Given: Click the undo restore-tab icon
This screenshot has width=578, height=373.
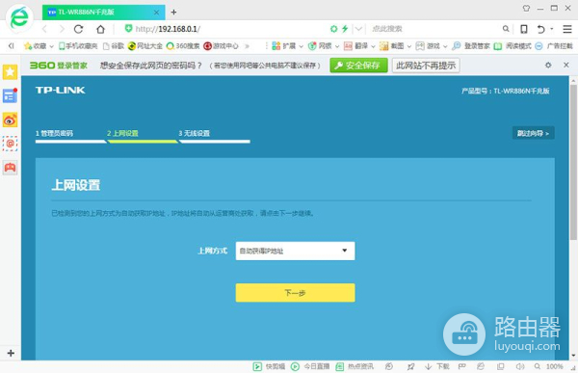Looking at the screenshot, I should pos(540,29).
